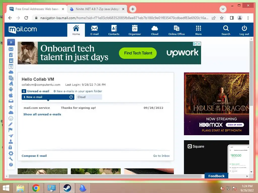Bookmark page with star icon
The width and height of the screenshot is (258, 193).
(222, 18)
